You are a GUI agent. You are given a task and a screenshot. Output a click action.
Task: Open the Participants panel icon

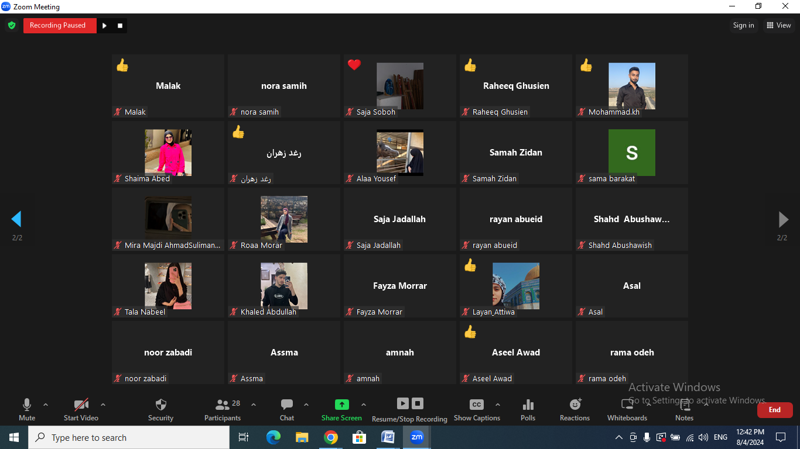pos(223,405)
